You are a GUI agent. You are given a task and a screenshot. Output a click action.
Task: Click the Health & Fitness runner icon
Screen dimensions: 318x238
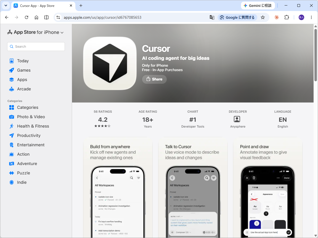point(12,126)
